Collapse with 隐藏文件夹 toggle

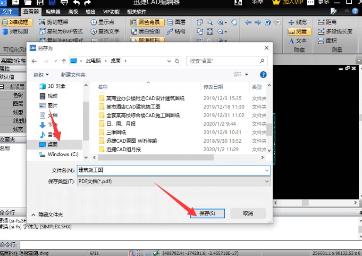[x=47, y=214]
